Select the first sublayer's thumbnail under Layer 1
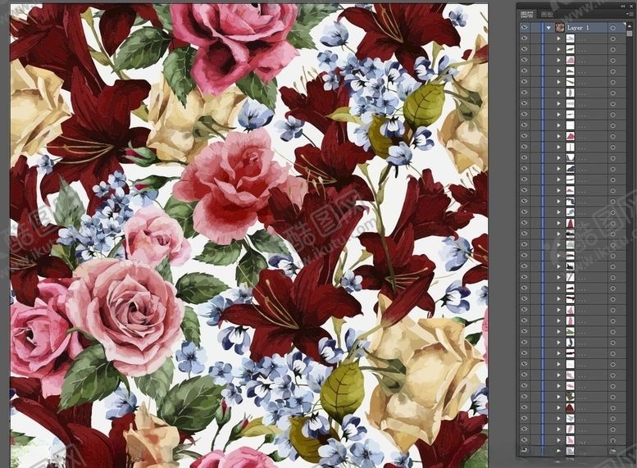Image resolution: width=637 pixels, height=468 pixels. (x=570, y=39)
